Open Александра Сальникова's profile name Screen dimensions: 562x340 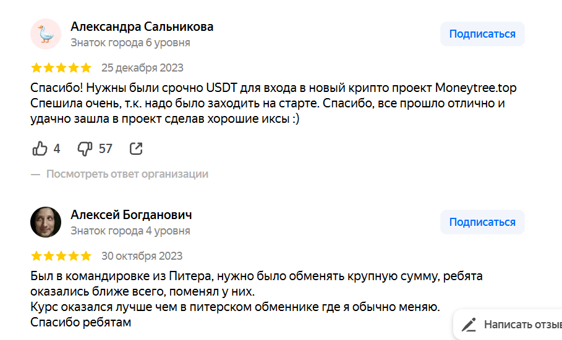142,27
